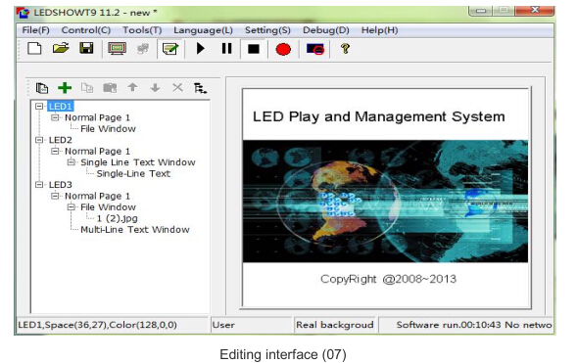Collapse Normal Page 1 under LED3
The image size is (577, 363).
[x=55, y=196]
